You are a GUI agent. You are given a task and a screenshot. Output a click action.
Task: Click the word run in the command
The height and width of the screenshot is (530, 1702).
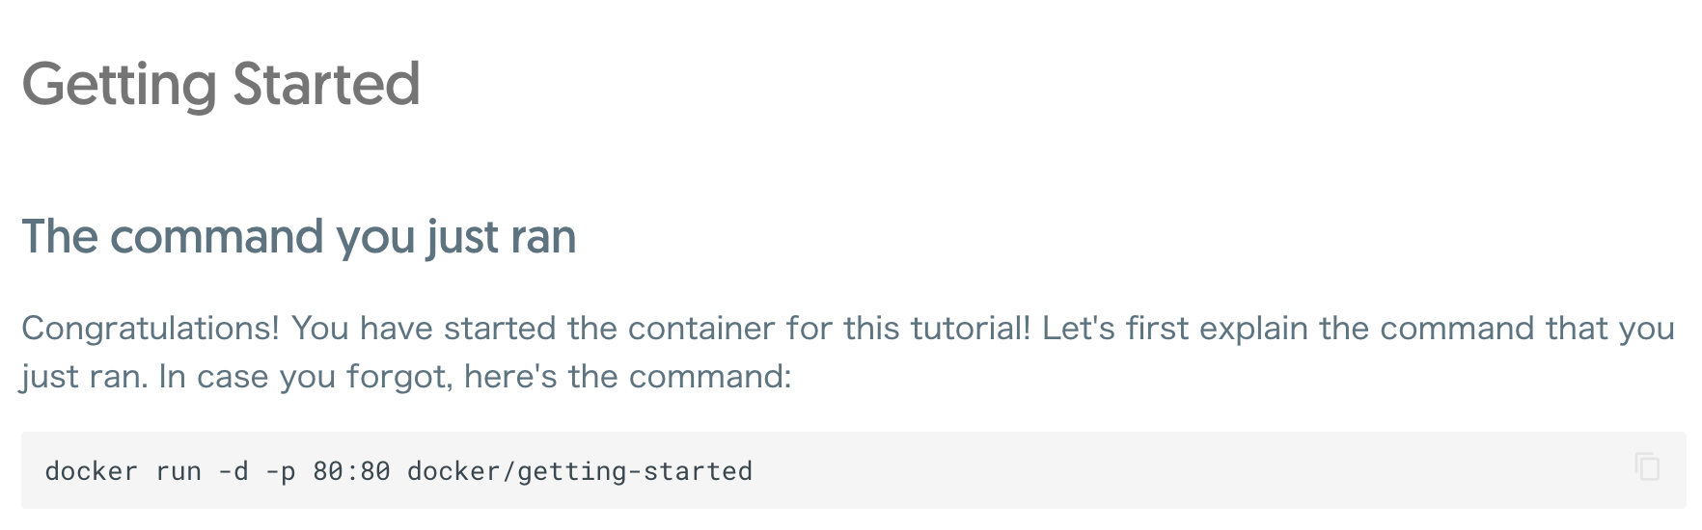(x=178, y=471)
